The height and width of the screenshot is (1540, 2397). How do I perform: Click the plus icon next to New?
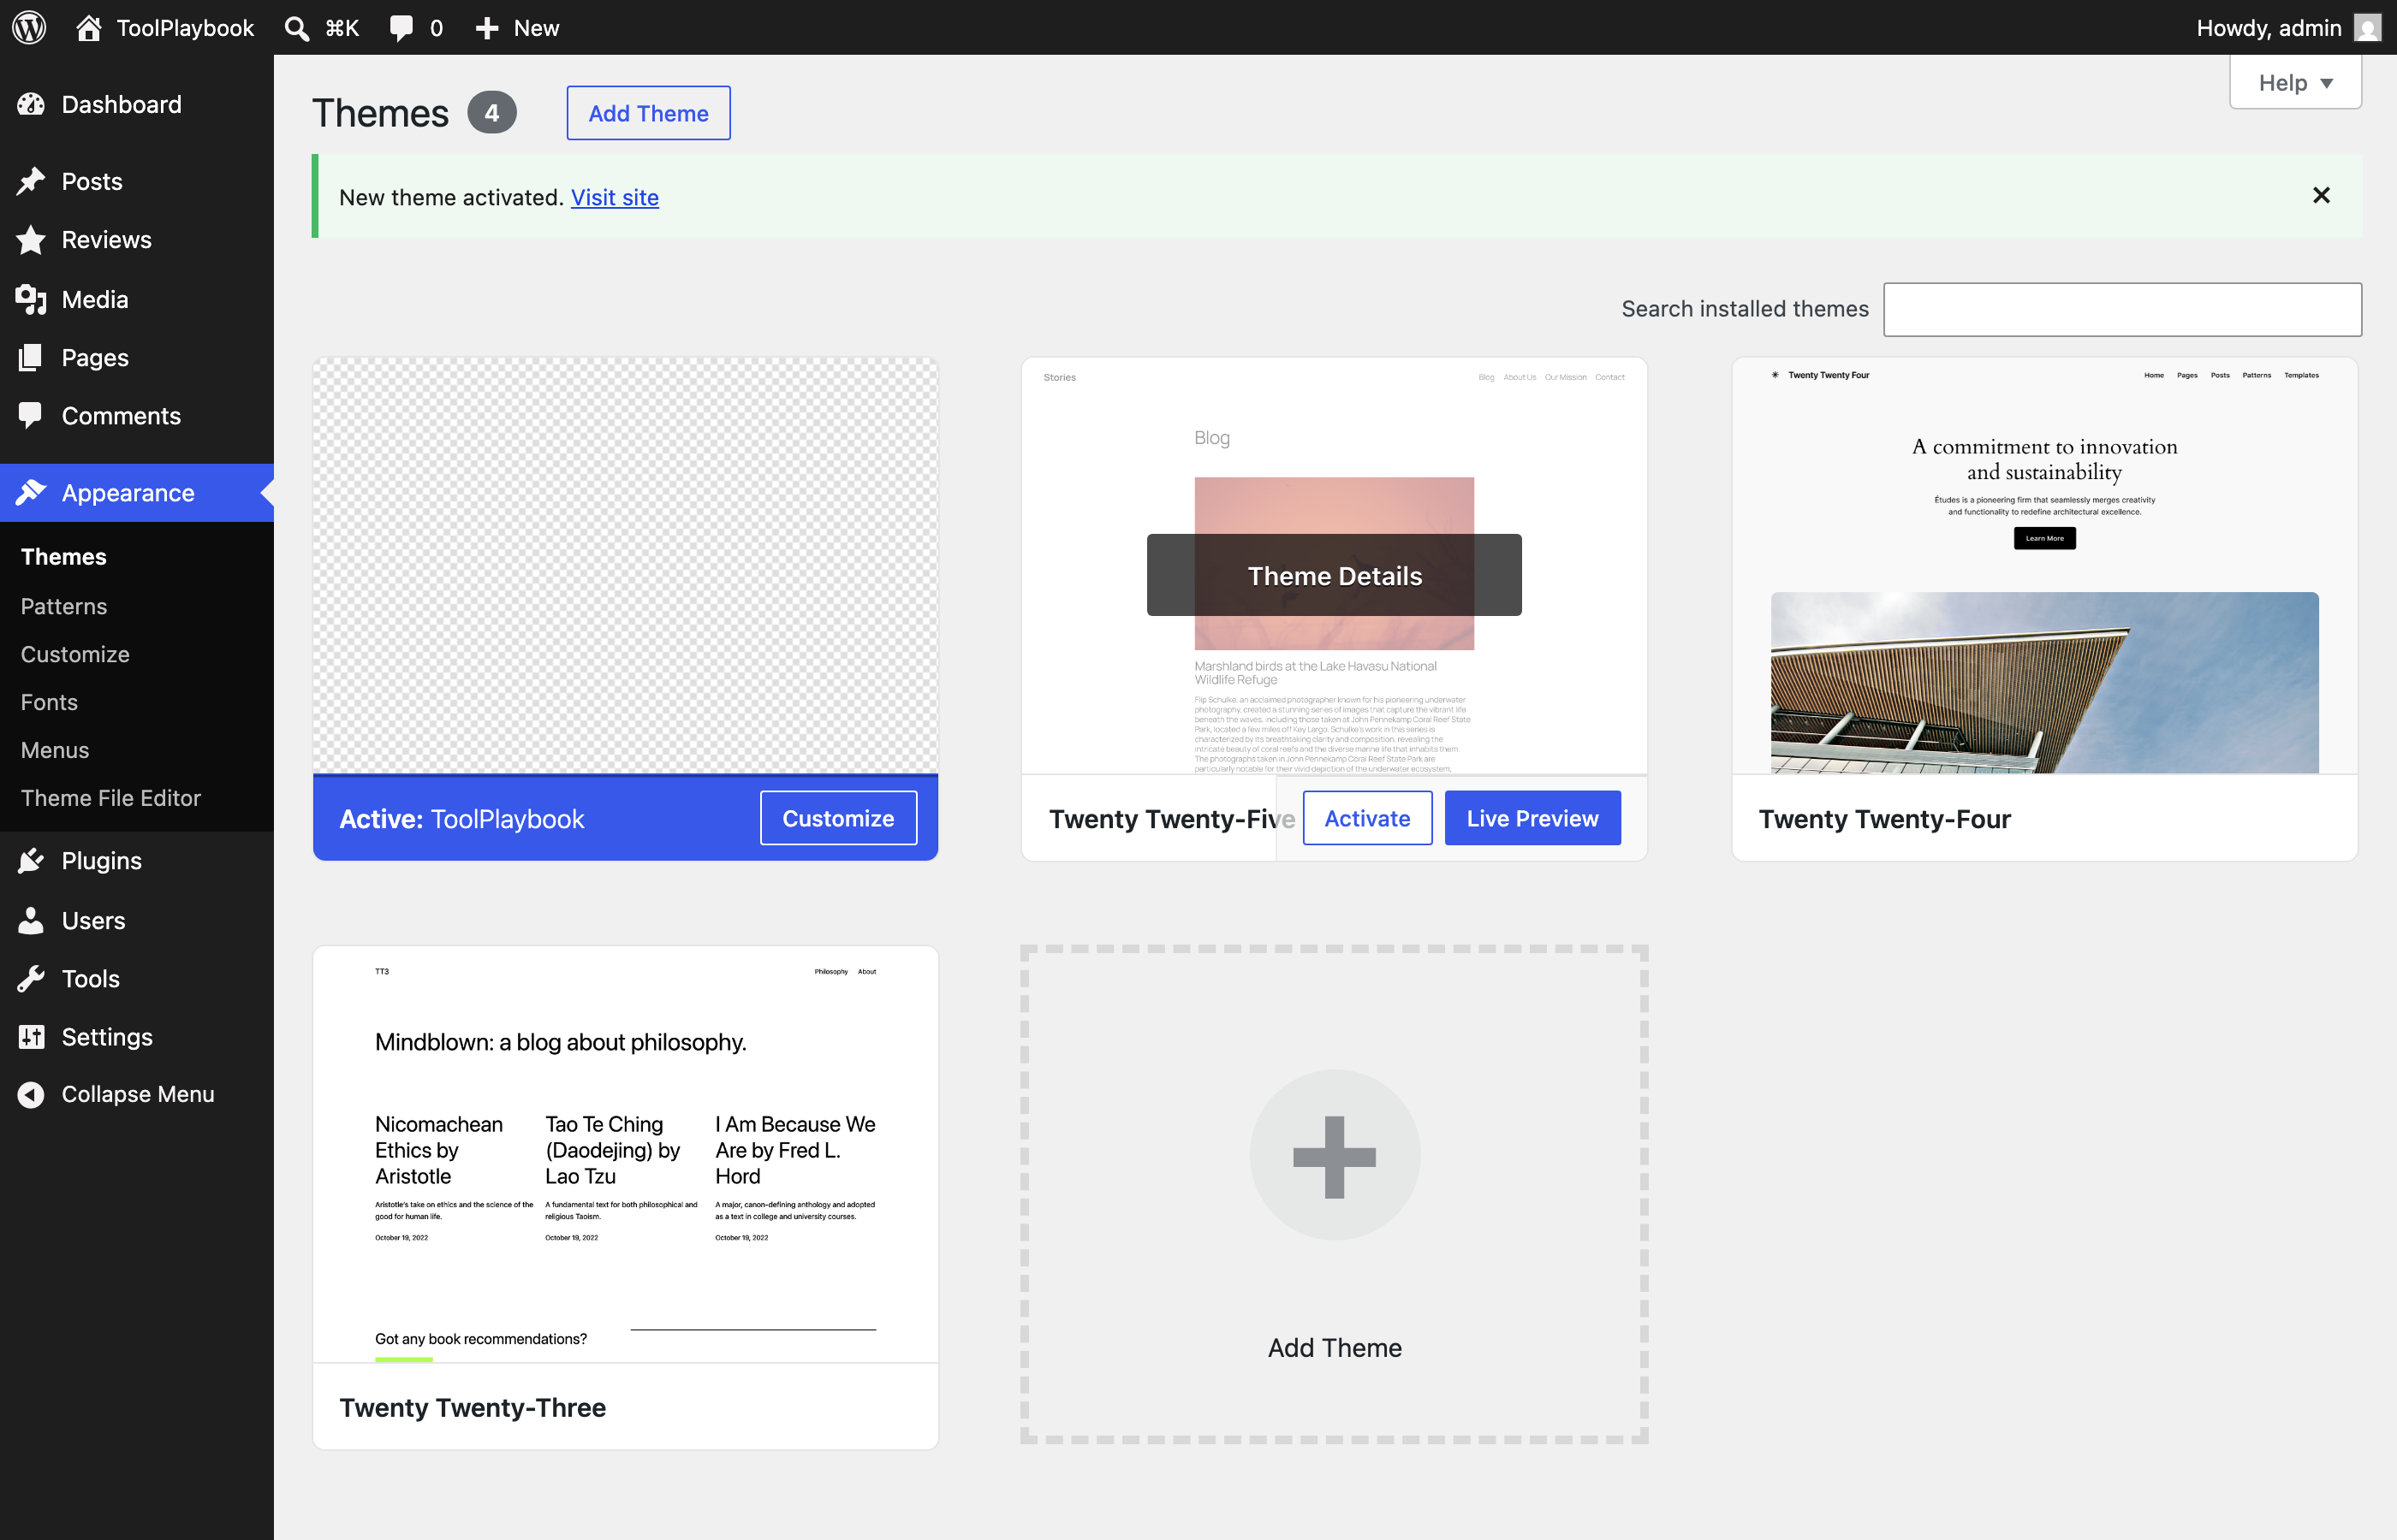point(486,28)
